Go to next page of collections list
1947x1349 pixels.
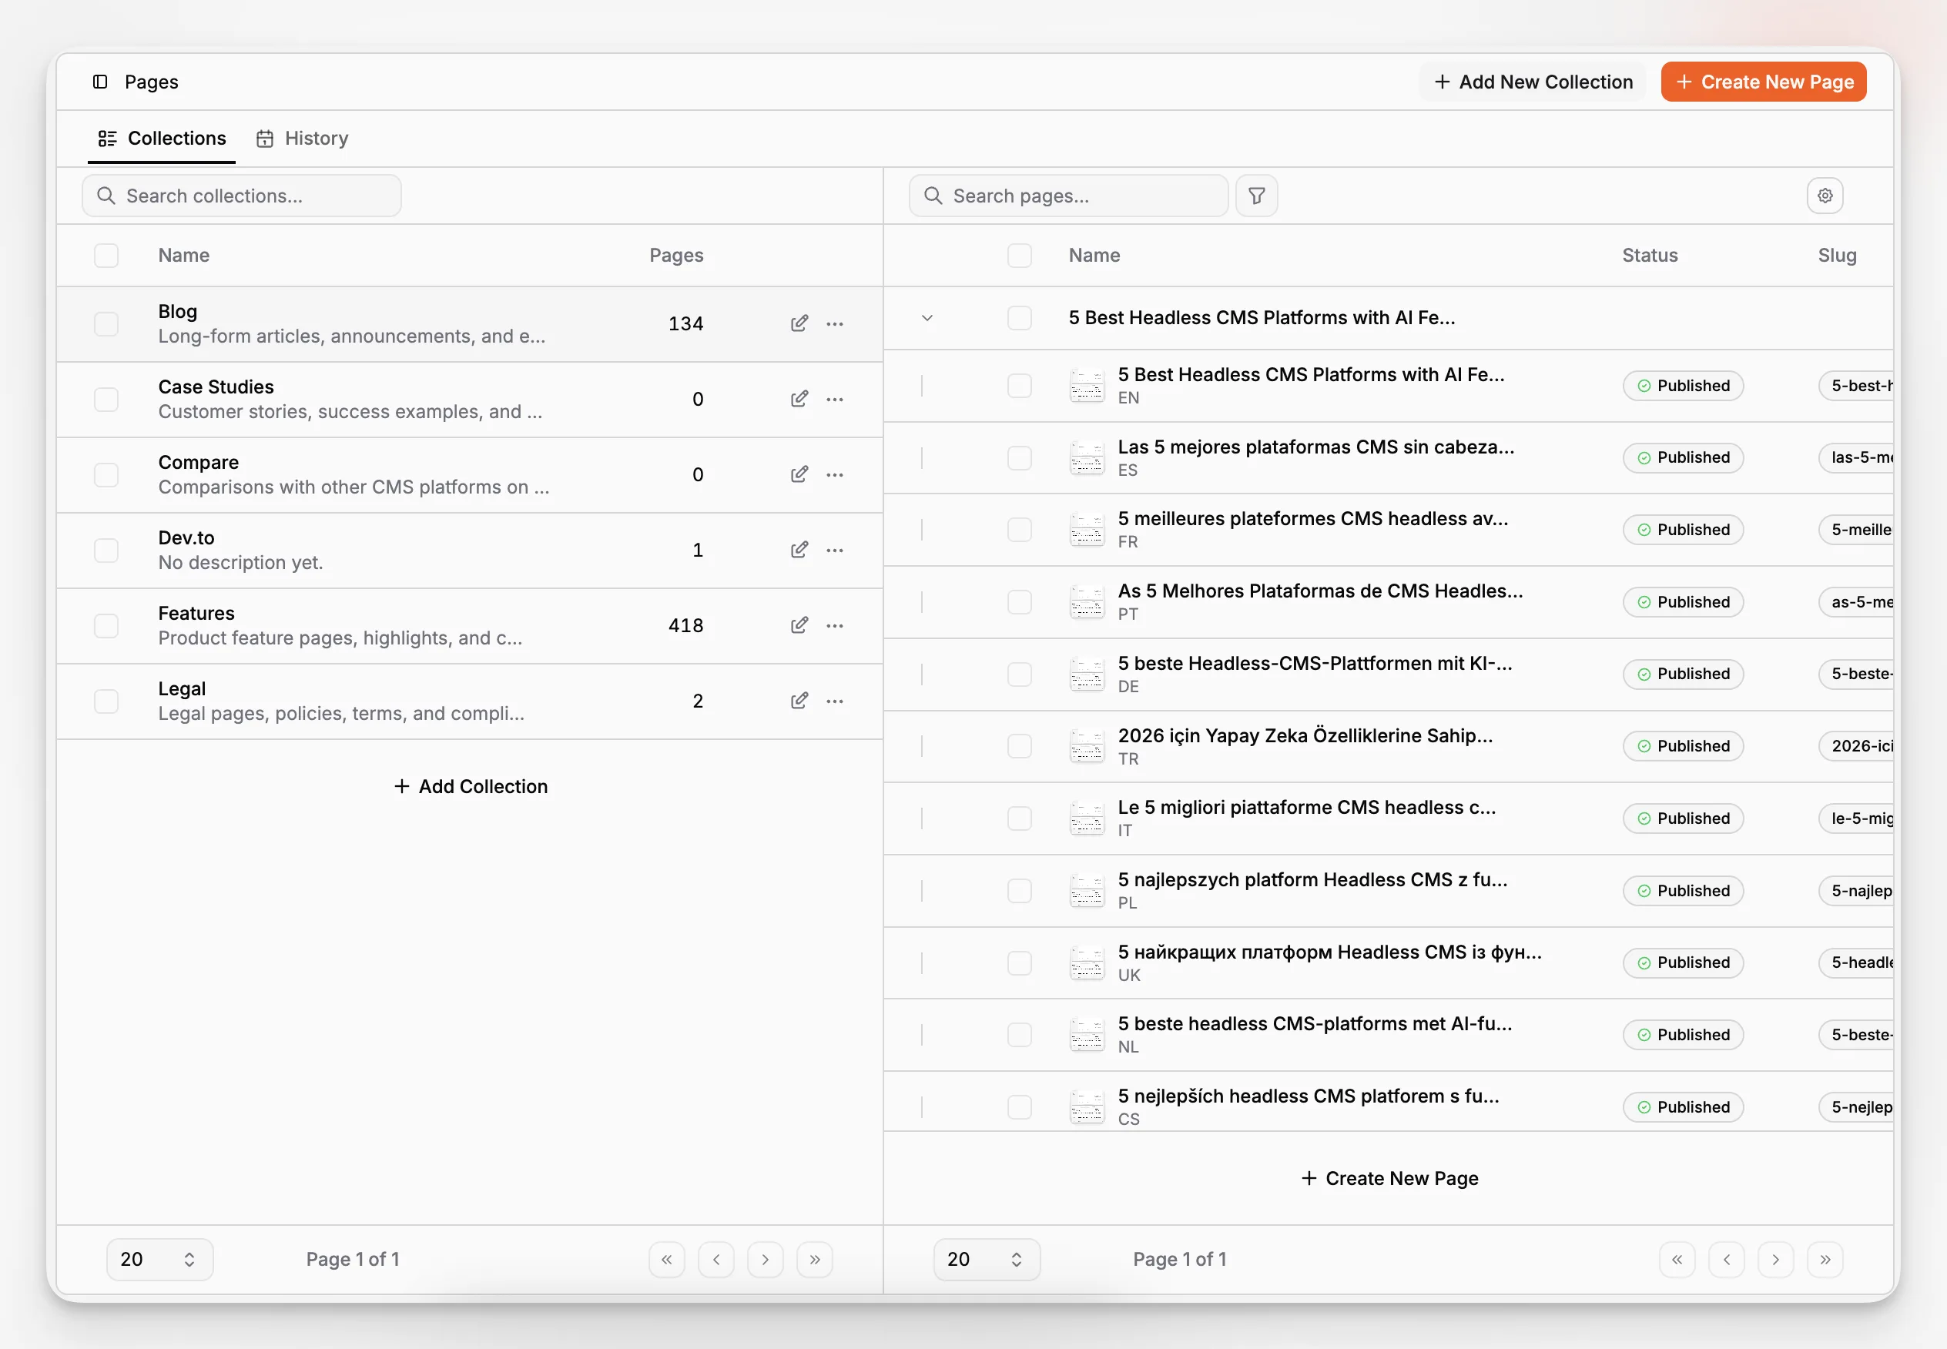click(765, 1260)
